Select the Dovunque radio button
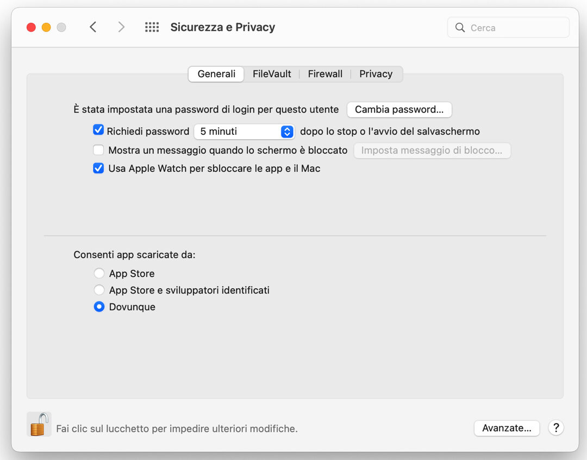This screenshot has width=587, height=460. (99, 307)
